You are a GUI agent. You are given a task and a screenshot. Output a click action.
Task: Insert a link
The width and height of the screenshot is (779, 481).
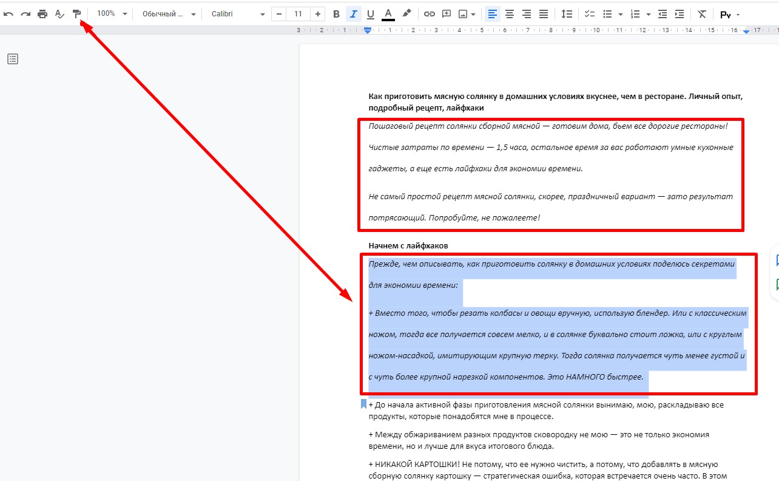pyautogui.click(x=430, y=14)
